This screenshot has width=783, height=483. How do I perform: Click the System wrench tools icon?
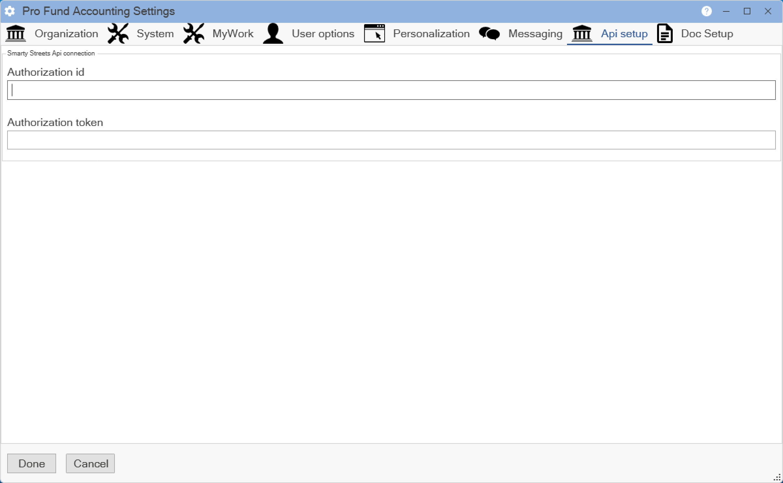pyautogui.click(x=118, y=34)
